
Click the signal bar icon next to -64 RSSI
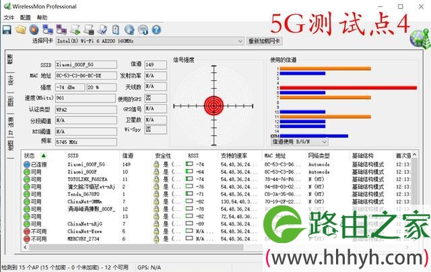[189, 172]
